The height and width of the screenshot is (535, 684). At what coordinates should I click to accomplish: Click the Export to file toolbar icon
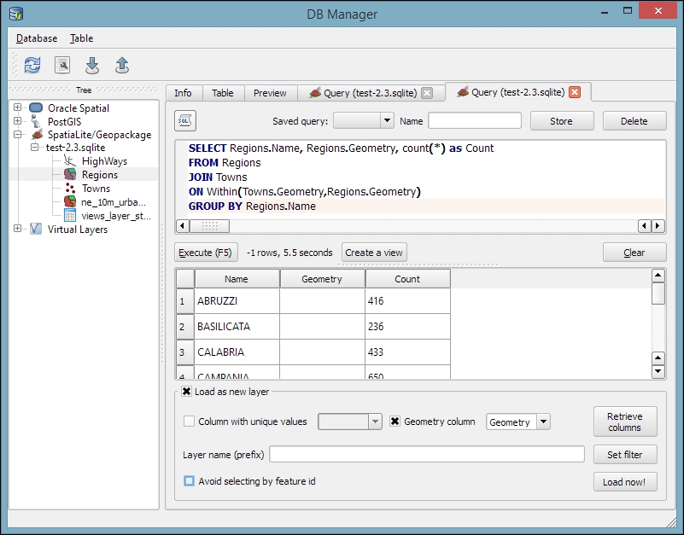pyautogui.click(x=122, y=65)
